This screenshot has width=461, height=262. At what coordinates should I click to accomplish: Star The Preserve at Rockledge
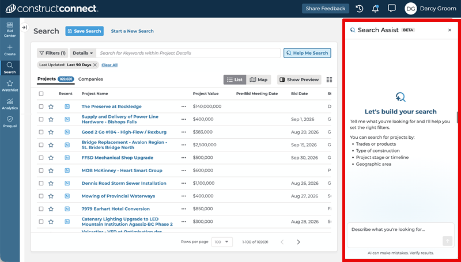(x=51, y=107)
